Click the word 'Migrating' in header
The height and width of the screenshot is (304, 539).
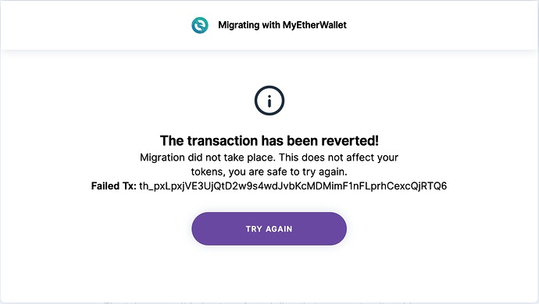click(x=238, y=25)
